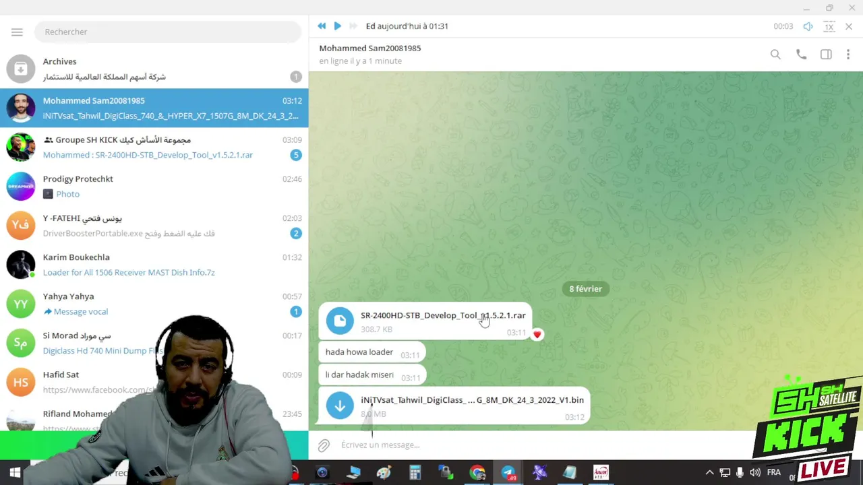Toggle the right info side panel
863x485 pixels.
pos(826,55)
